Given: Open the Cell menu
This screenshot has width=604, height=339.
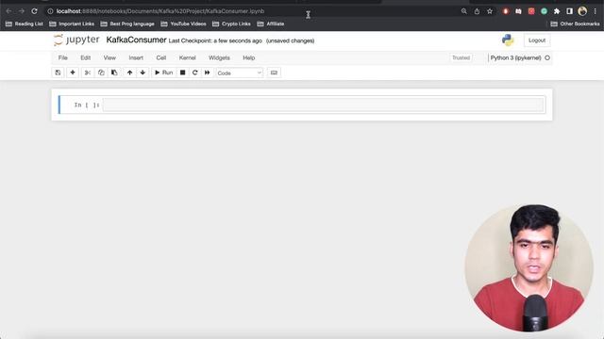Looking at the screenshot, I should point(161,57).
